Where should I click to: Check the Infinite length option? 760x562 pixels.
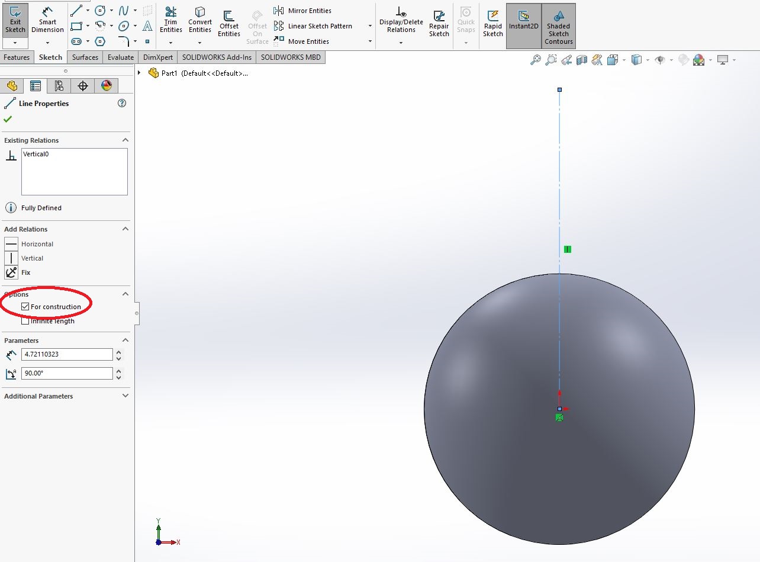coord(24,320)
